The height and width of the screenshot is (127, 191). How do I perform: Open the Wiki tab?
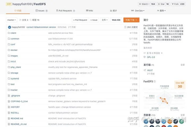pyautogui.click(x=90, y=11)
